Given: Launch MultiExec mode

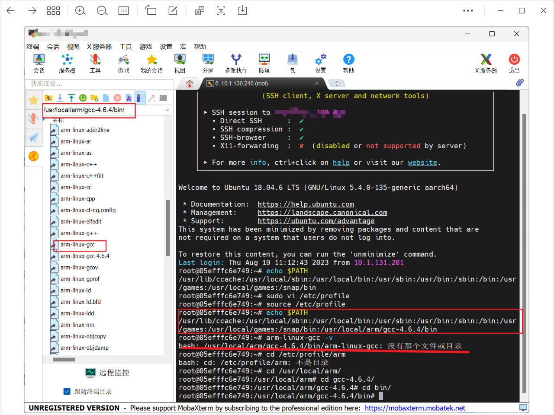Looking at the screenshot, I should click(x=236, y=64).
